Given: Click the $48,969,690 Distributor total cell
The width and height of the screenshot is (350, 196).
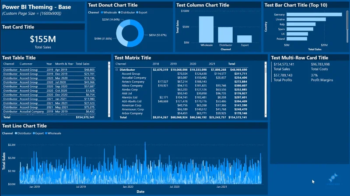Looking at the screenshot, I should click(x=238, y=70).
